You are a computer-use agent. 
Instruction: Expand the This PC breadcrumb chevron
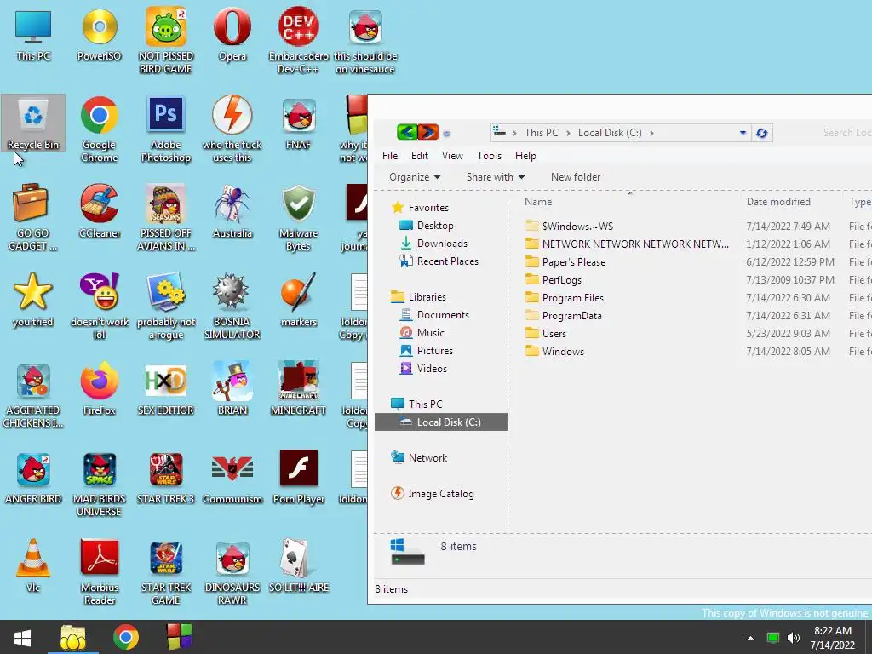tap(568, 133)
